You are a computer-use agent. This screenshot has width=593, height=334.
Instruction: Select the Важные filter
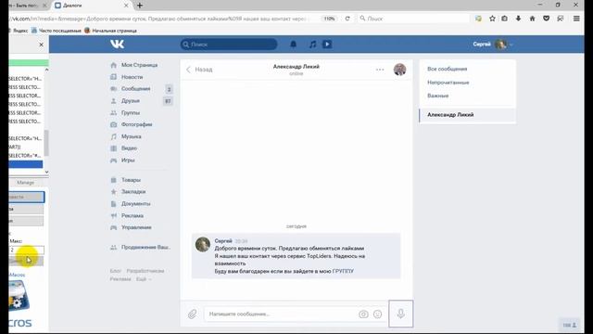(x=438, y=96)
